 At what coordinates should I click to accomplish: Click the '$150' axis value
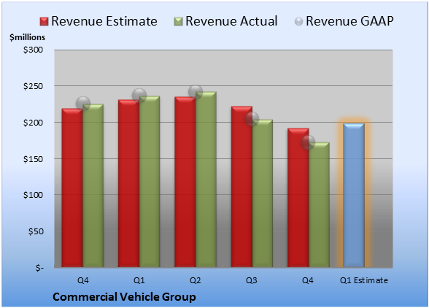pos(33,159)
